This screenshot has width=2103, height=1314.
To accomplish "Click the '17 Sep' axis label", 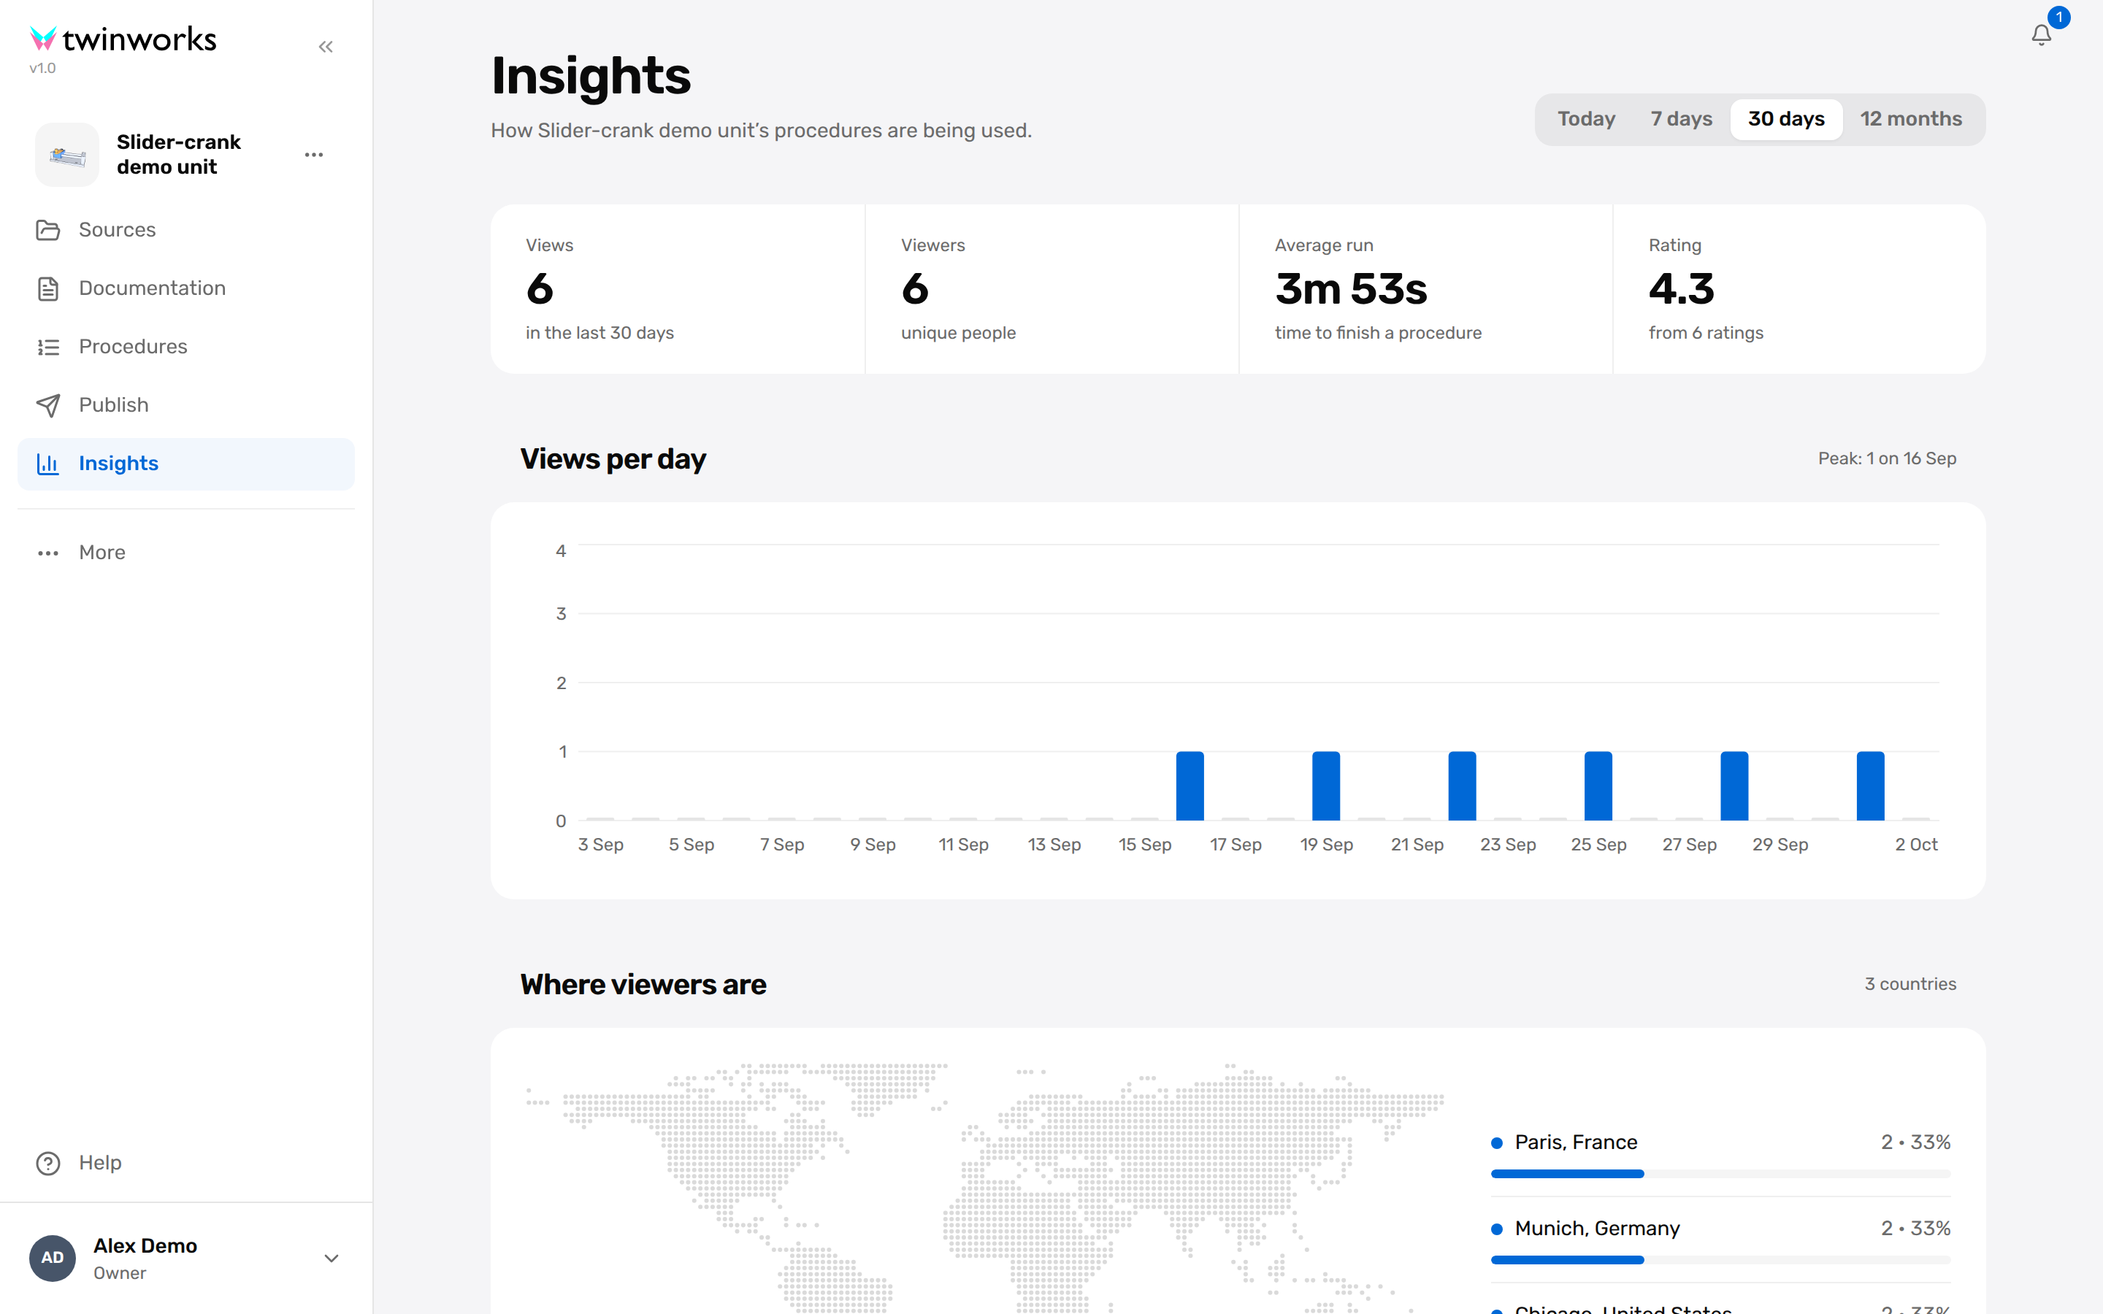I will coord(1235,845).
